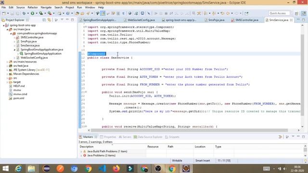Expand Java Problems (3 items) row
The image size is (308, 173).
81,156
